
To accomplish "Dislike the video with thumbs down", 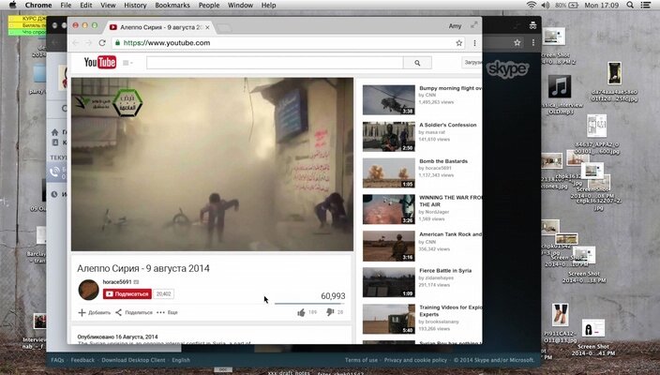I will pos(329,311).
